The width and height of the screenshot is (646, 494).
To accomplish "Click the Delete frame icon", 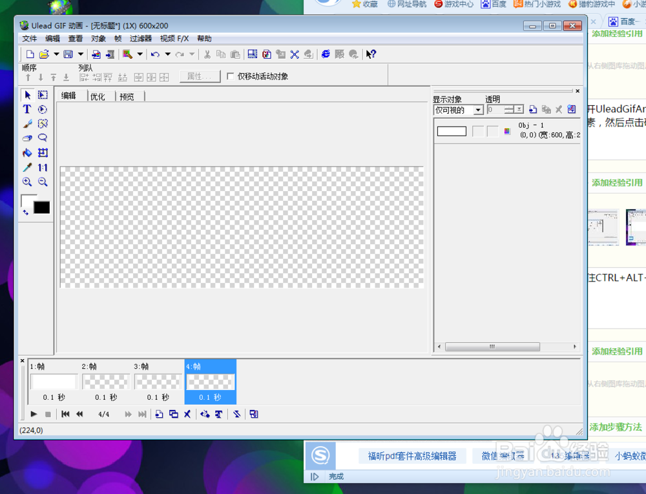I will coord(187,414).
